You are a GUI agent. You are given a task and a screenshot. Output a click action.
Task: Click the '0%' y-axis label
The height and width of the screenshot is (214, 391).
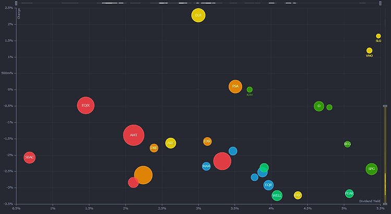click(10, 90)
